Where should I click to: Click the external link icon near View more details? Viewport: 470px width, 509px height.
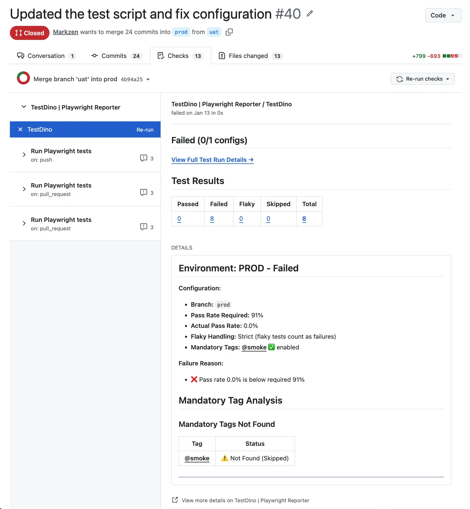tap(175, 500)
